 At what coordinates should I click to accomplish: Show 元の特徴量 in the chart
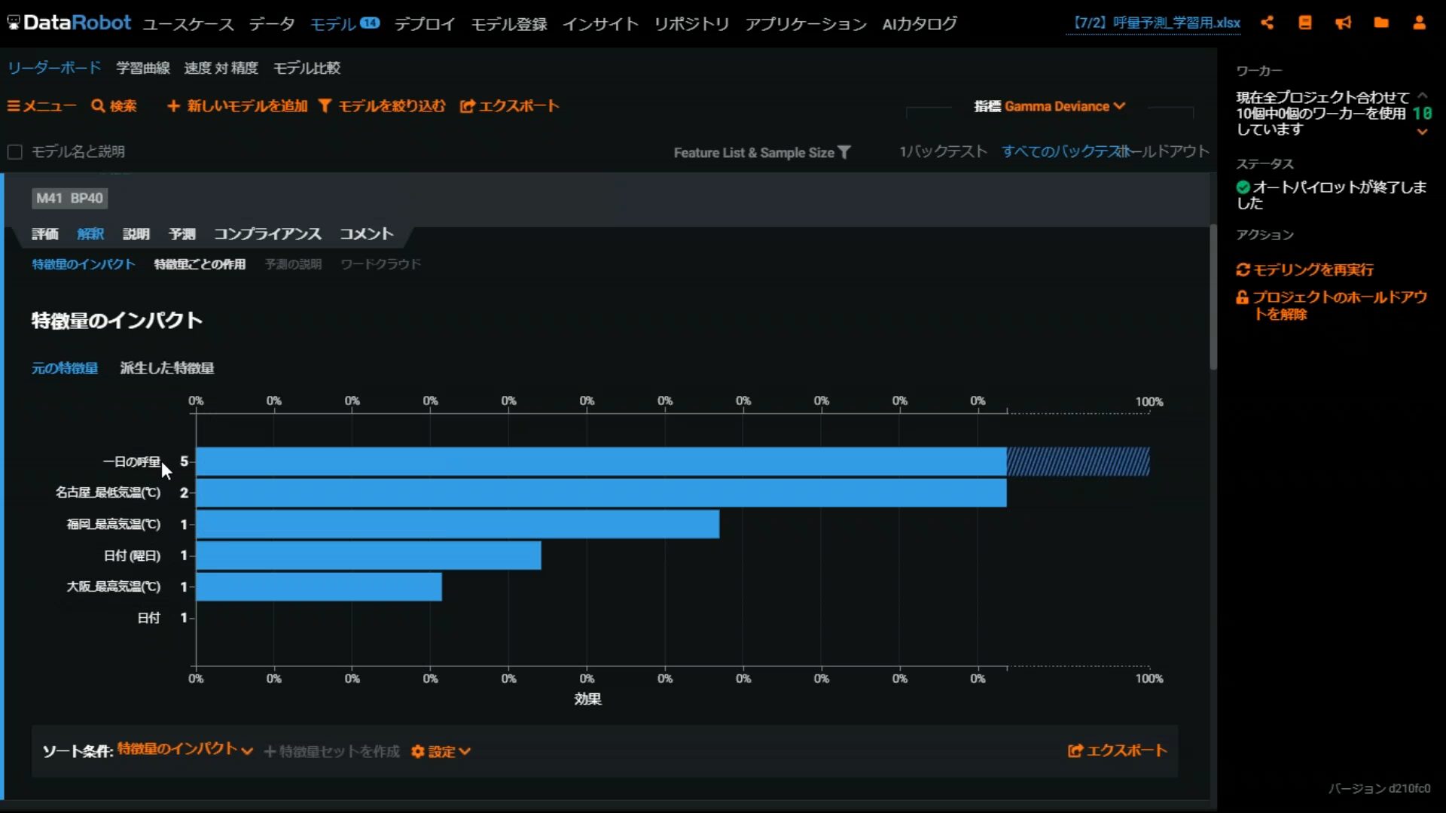(x=65, y=368)
